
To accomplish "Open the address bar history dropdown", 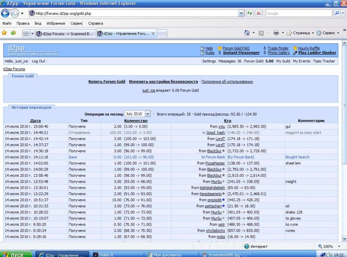I will pyautogui.click(x=242, y=13).
